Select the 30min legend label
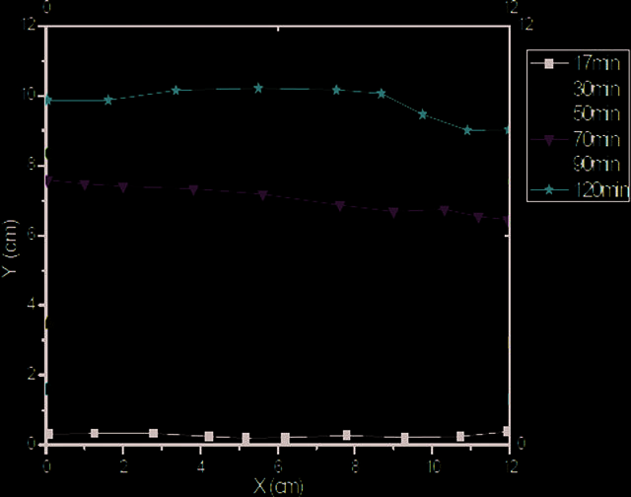The width and height of the screenshot is (631, 497). (596, 89)
